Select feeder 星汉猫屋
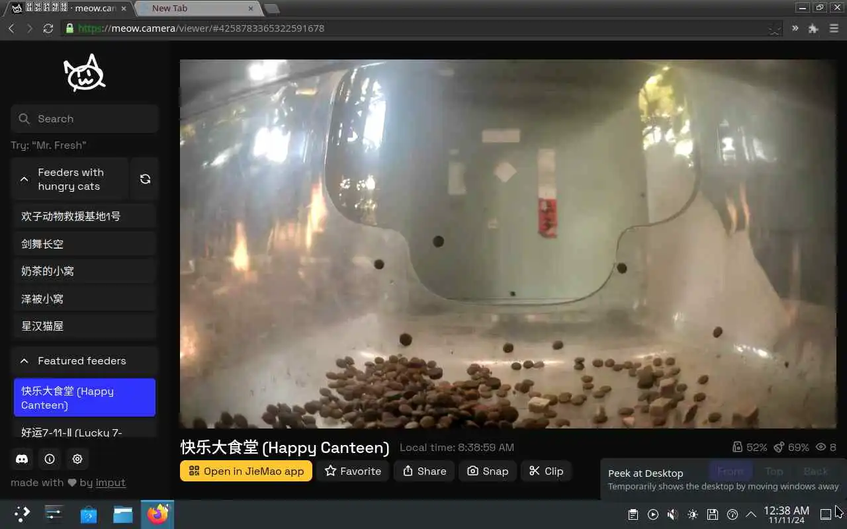The height and width of the screenshot is (529, 847). (85, 326)
